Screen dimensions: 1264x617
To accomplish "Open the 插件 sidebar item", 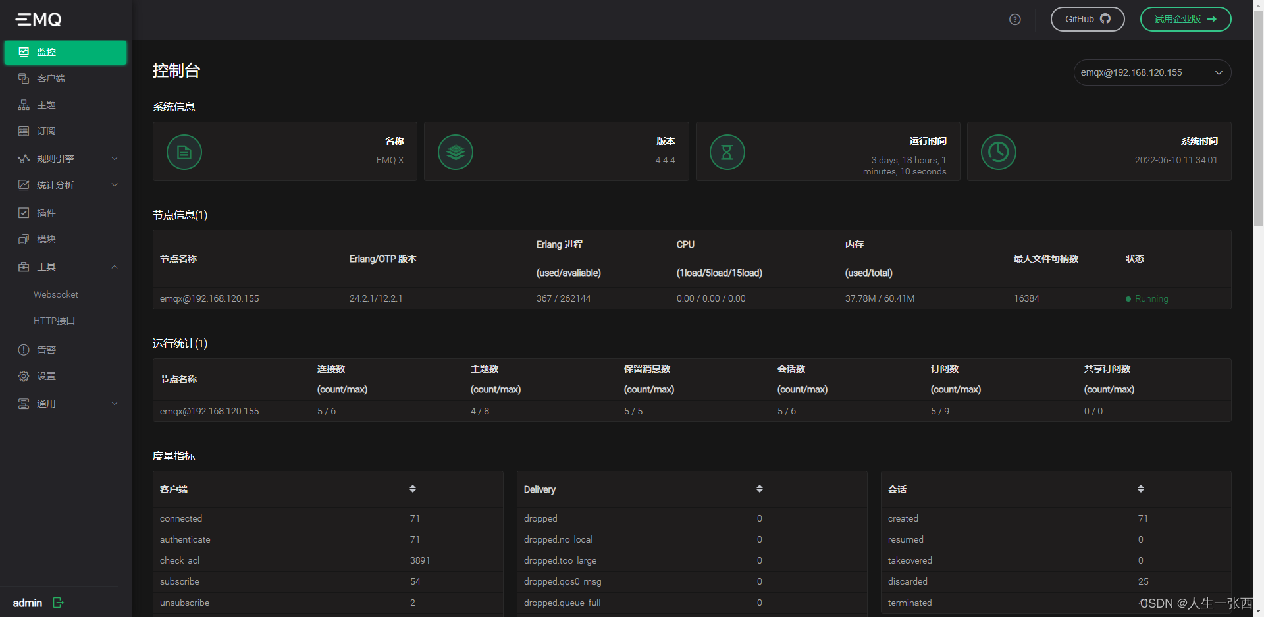I will 65,213.
